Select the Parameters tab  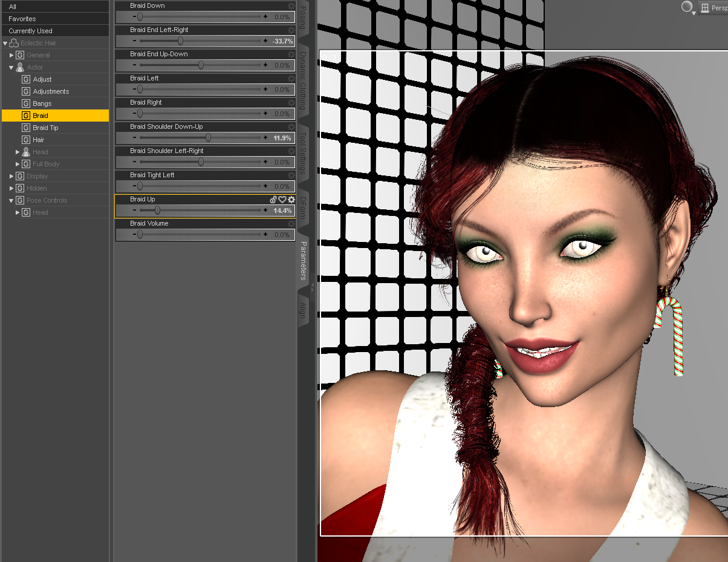pyautogui.click(x=304, y=261)
